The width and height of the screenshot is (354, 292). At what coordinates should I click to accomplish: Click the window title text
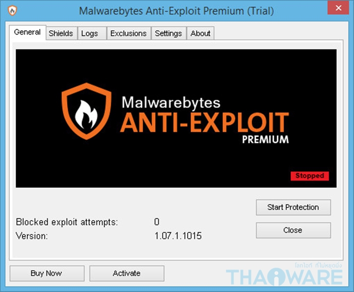pos(177,11)
